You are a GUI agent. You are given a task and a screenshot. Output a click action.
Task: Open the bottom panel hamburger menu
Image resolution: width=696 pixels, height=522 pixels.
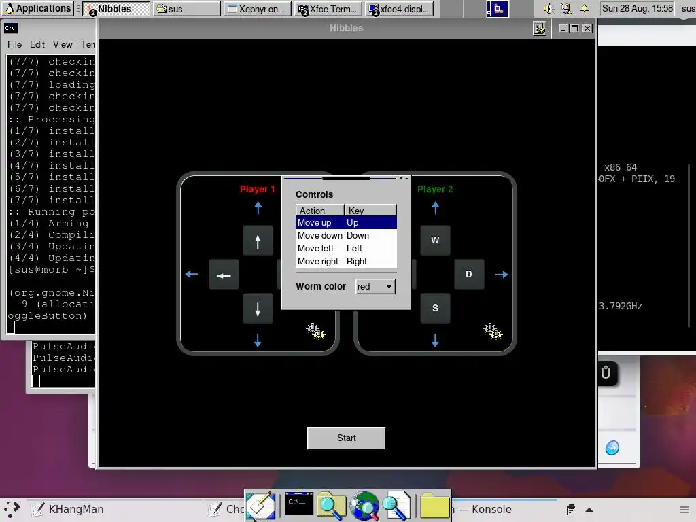pyautogui.click(x=685, y=510)
